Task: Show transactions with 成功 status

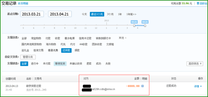Action: coord(98,64)
